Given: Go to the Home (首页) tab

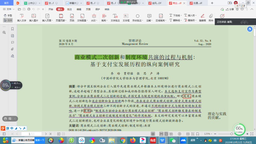Looking at the screenshot, I should pos(6,3).
